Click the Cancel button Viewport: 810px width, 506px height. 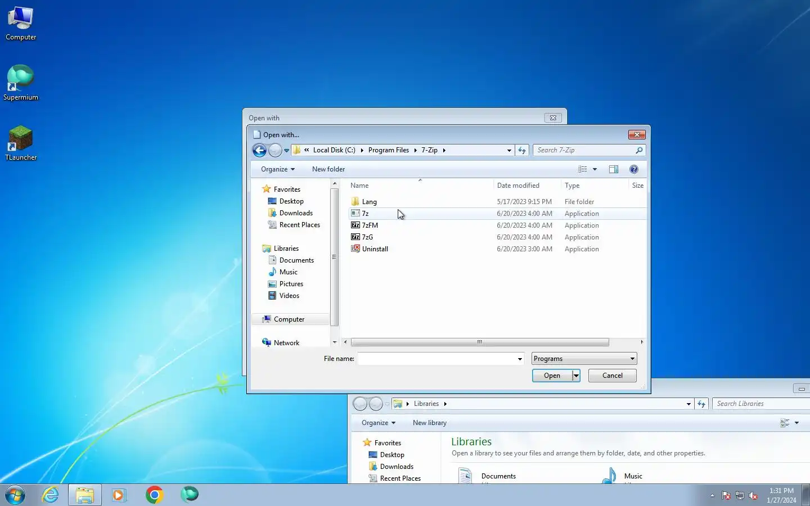click(x=613, y=376)
